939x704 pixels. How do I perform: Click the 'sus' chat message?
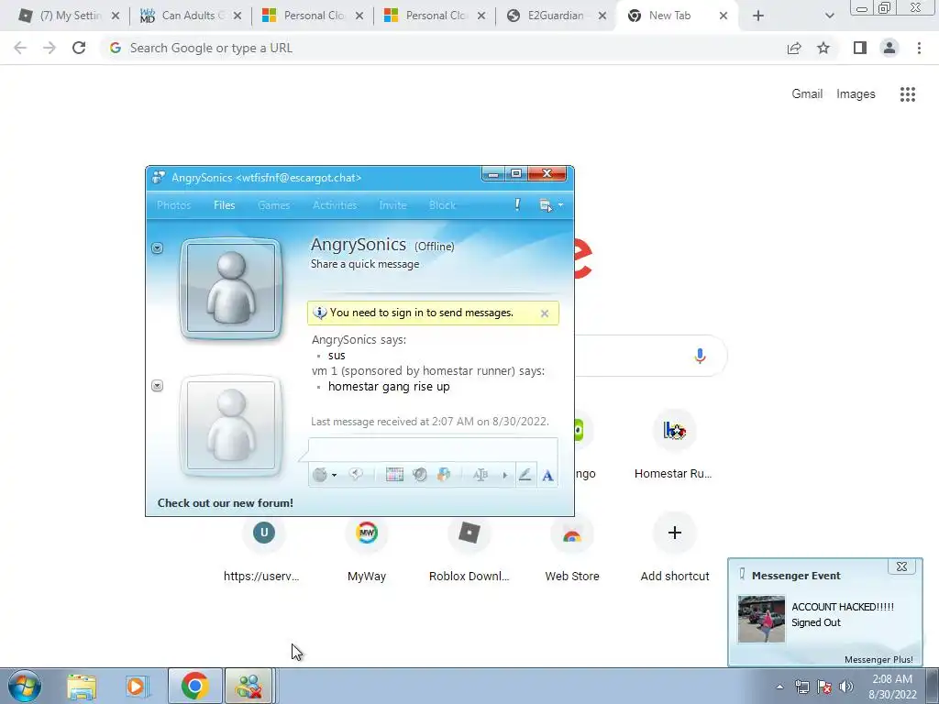click(x=337, y=355)
